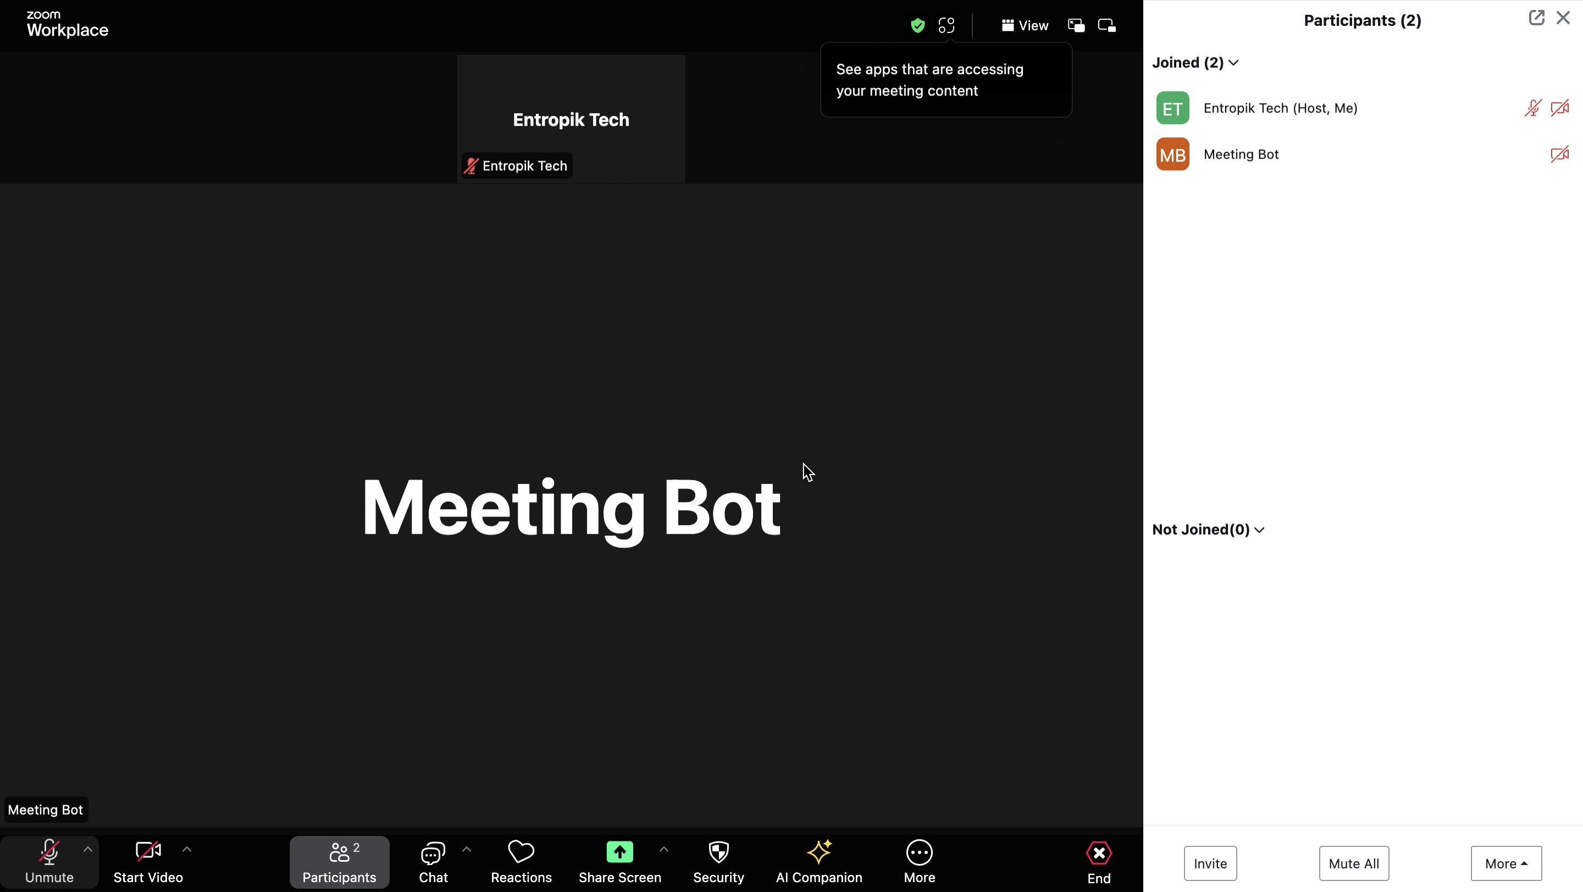Open audio options arrow next to Unmute
The height and width of the screenshot is (892, 1583).
pos(88,850)
